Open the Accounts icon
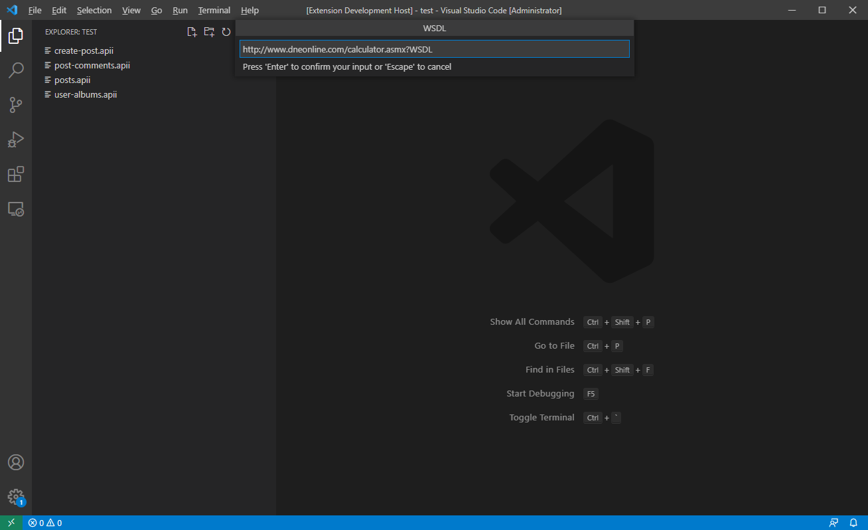Screen dimensions: 868x530 click(x=16, y=462)
